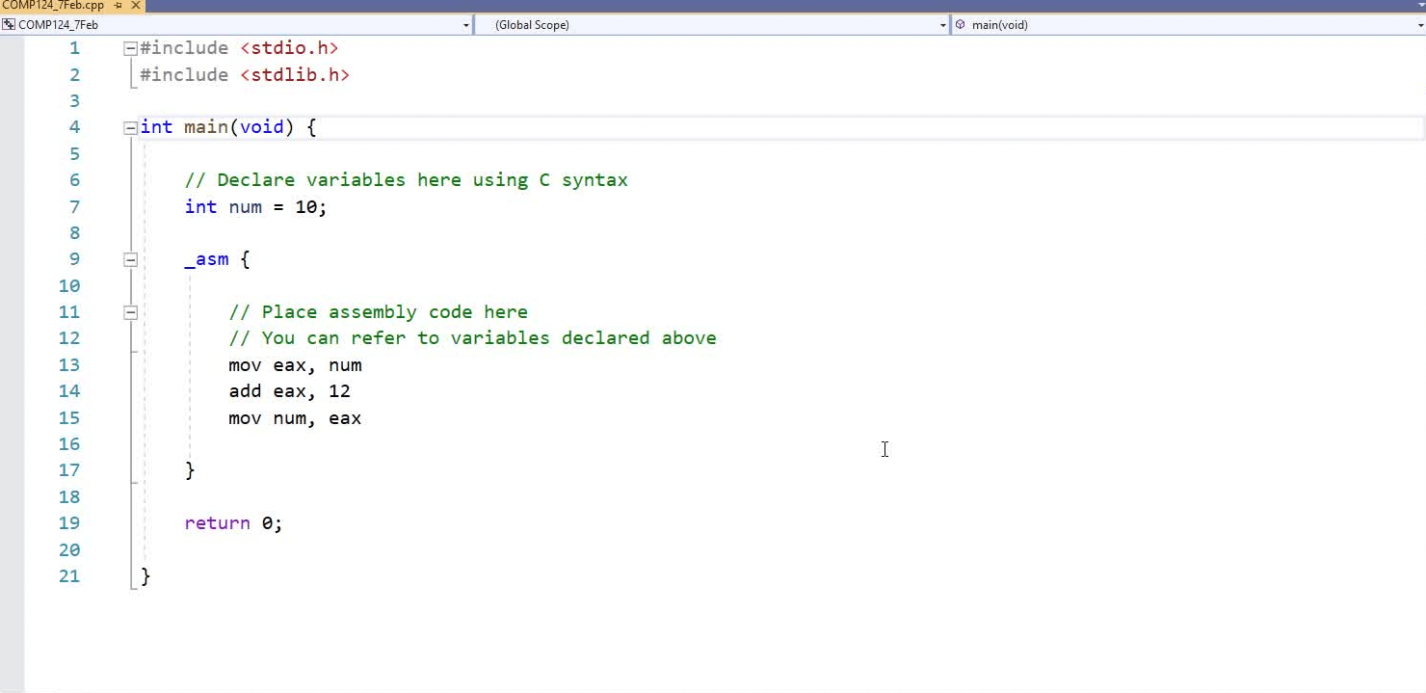Click the 'You can refer to variables' comment

(x=472, y=338)
